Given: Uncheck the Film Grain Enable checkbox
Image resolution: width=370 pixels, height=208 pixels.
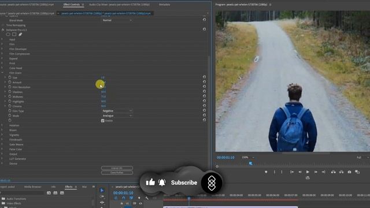Looking at the screenshot, I should 103,121.
